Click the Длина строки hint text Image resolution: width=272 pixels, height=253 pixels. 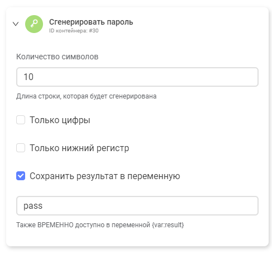(x=87, y=96)
